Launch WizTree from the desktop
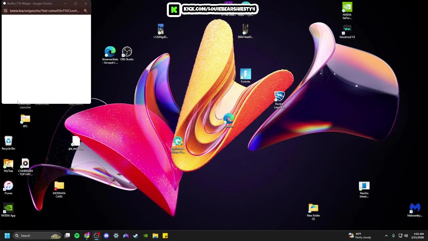428x241 pixels. point(8,165)
